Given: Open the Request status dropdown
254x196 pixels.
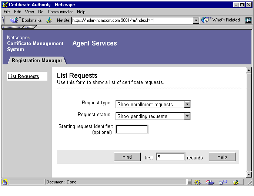Looking at the screenshot, I should tap(187, 116).
